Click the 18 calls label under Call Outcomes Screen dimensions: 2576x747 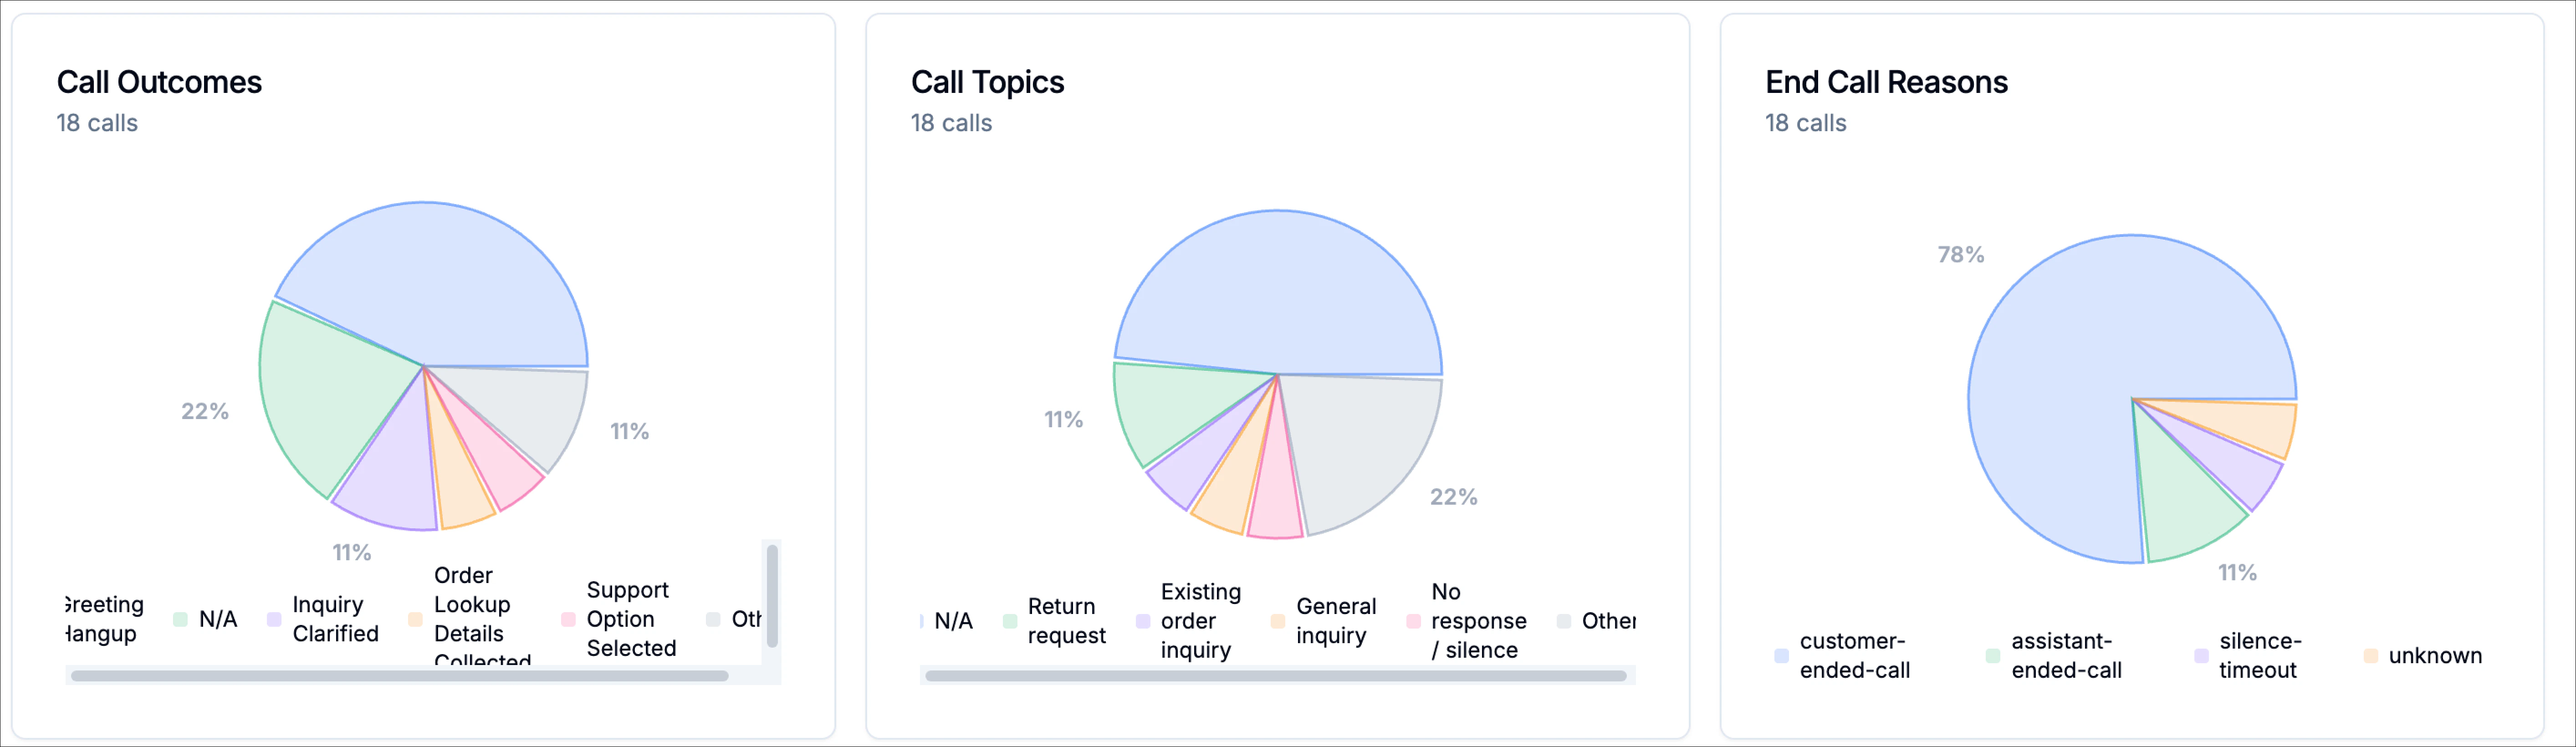tap(98, 123)
